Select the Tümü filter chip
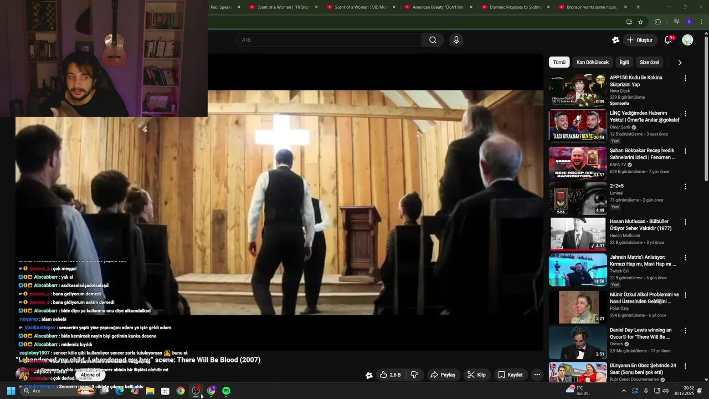Viewport: 709px width, 399px height. (x=559, y=63)
